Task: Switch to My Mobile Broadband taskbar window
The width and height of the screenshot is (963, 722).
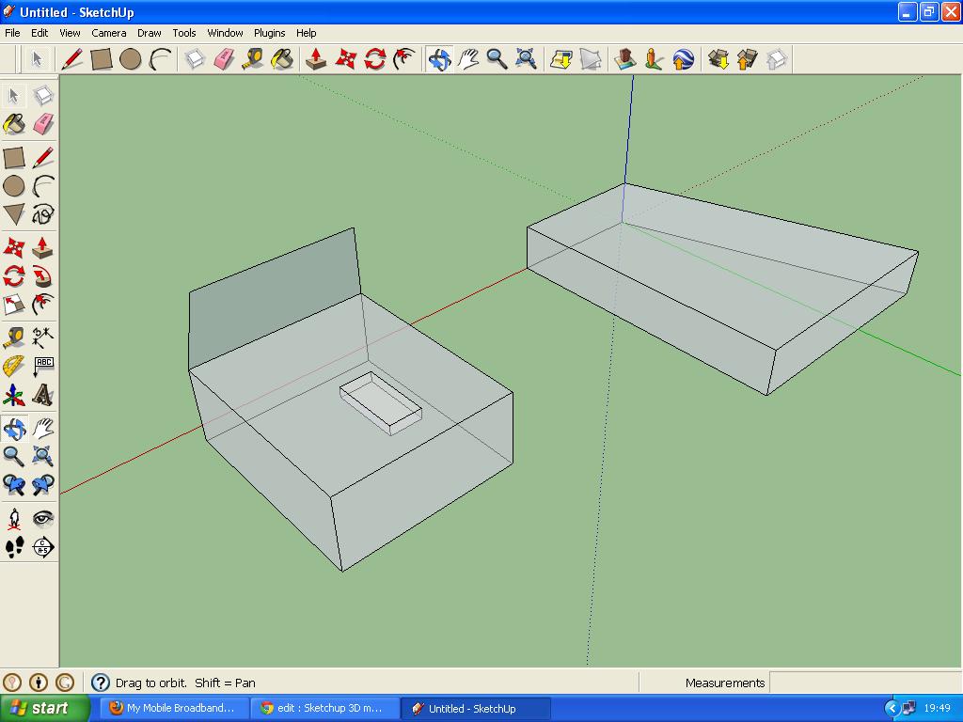Action: point(173,708)
